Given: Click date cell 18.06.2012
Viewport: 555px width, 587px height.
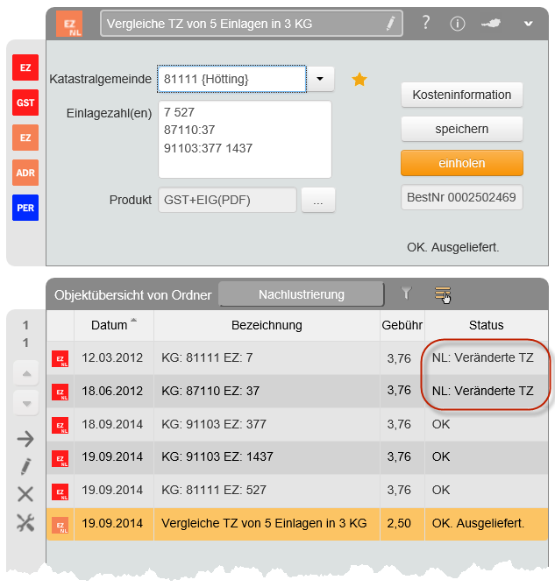Looking at the screenshot, I should 112,392.
